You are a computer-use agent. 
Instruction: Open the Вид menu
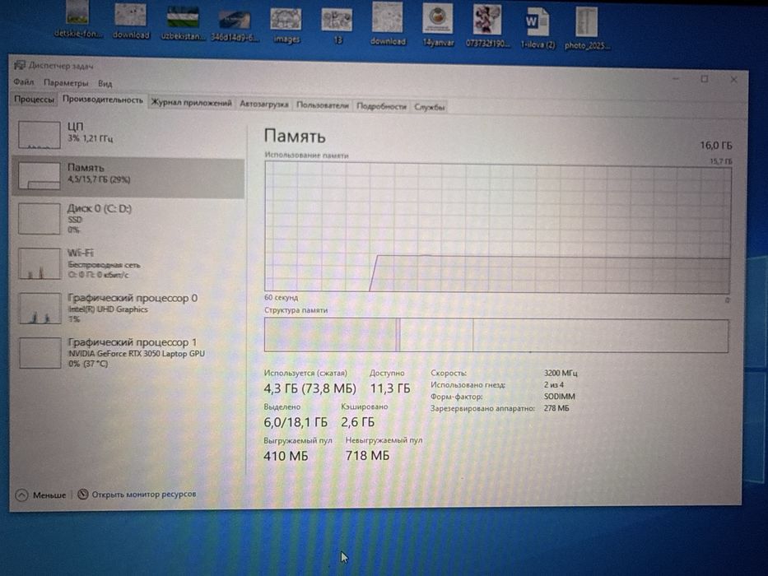click(x=105, y=83)
